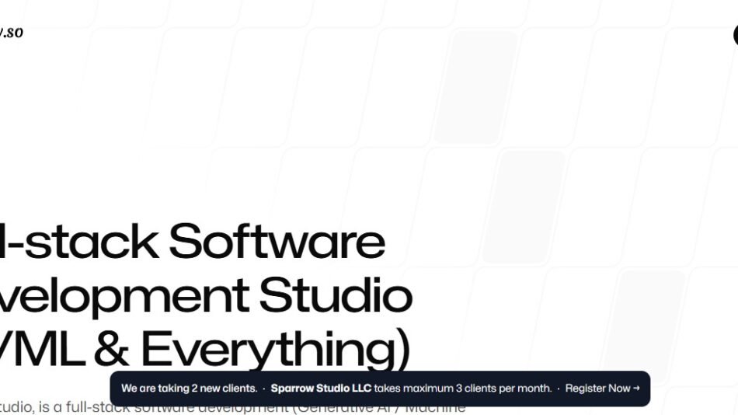Click the 'velopment' word in the headline
738x415 pixels.
(x=124, y=295)
